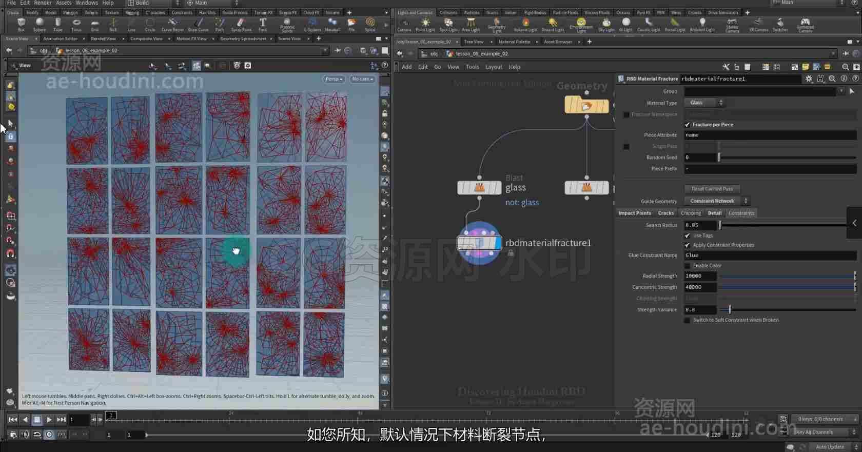Expand the Group field dropdown arrow
The width and height of the screenshot is (862, 452).
(x=841, y=91)
